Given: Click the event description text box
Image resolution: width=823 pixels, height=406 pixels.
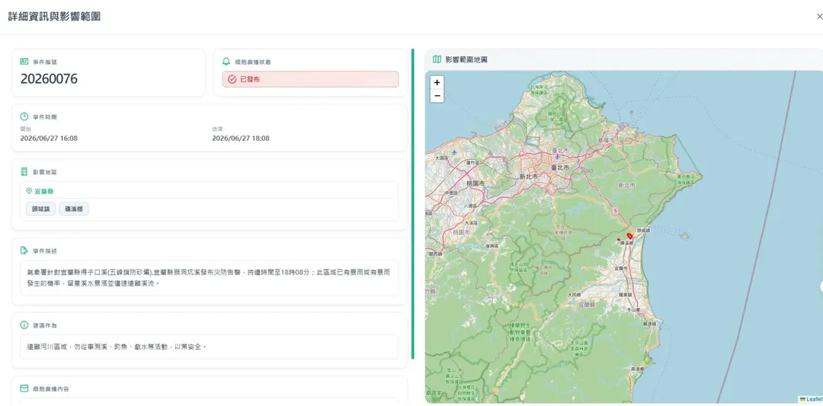Looking at the screenshot, I should [210, 278].
